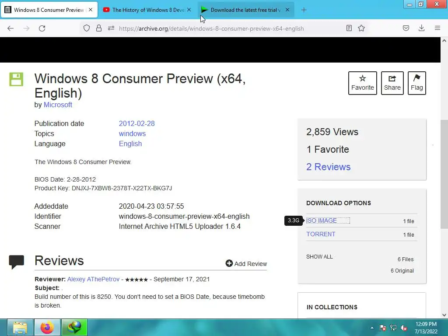Open the network tray icon

[393, 328]
